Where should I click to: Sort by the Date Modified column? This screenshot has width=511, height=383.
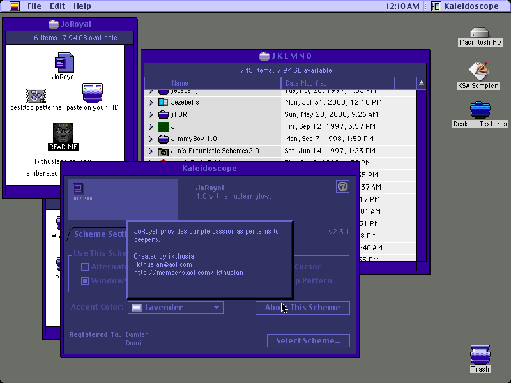[x=338, y=83]
